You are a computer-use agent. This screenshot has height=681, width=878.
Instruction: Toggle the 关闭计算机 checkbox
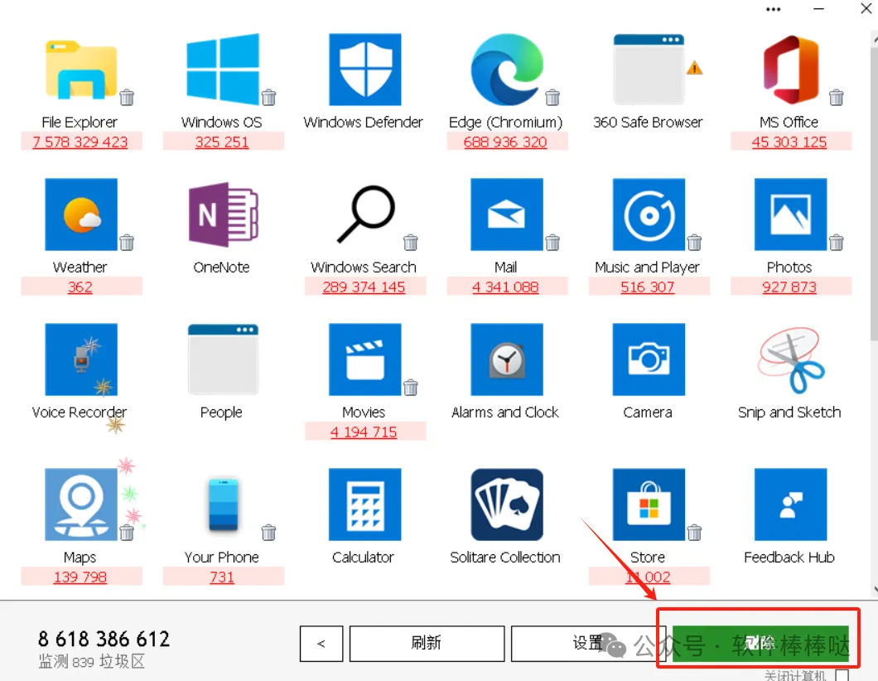[x=842, y=676]
